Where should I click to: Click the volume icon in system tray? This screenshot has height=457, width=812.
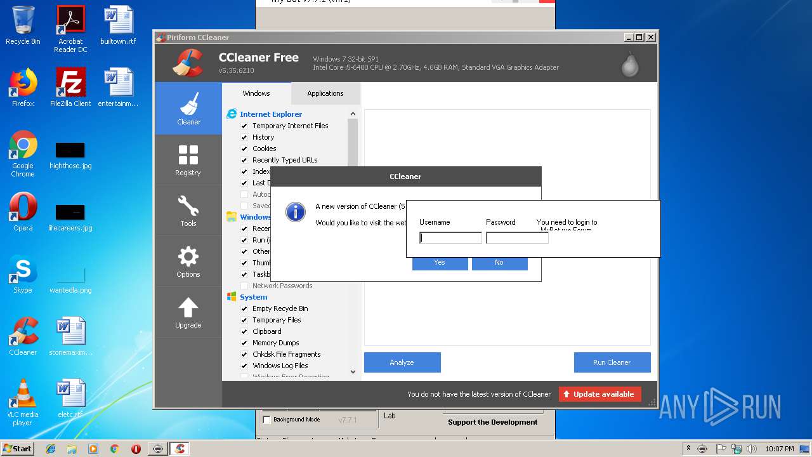(x=752, y=449)
